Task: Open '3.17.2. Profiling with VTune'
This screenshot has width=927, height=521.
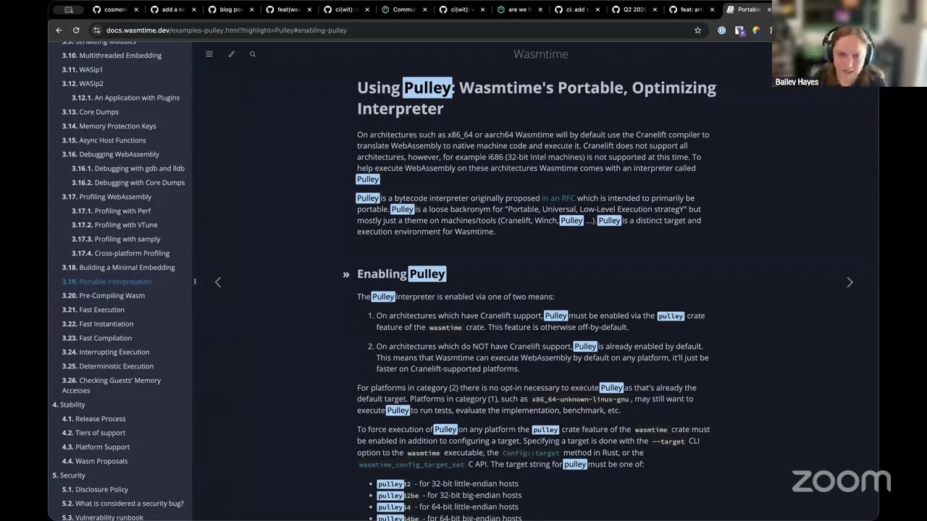Action: [x=114, y=225]
